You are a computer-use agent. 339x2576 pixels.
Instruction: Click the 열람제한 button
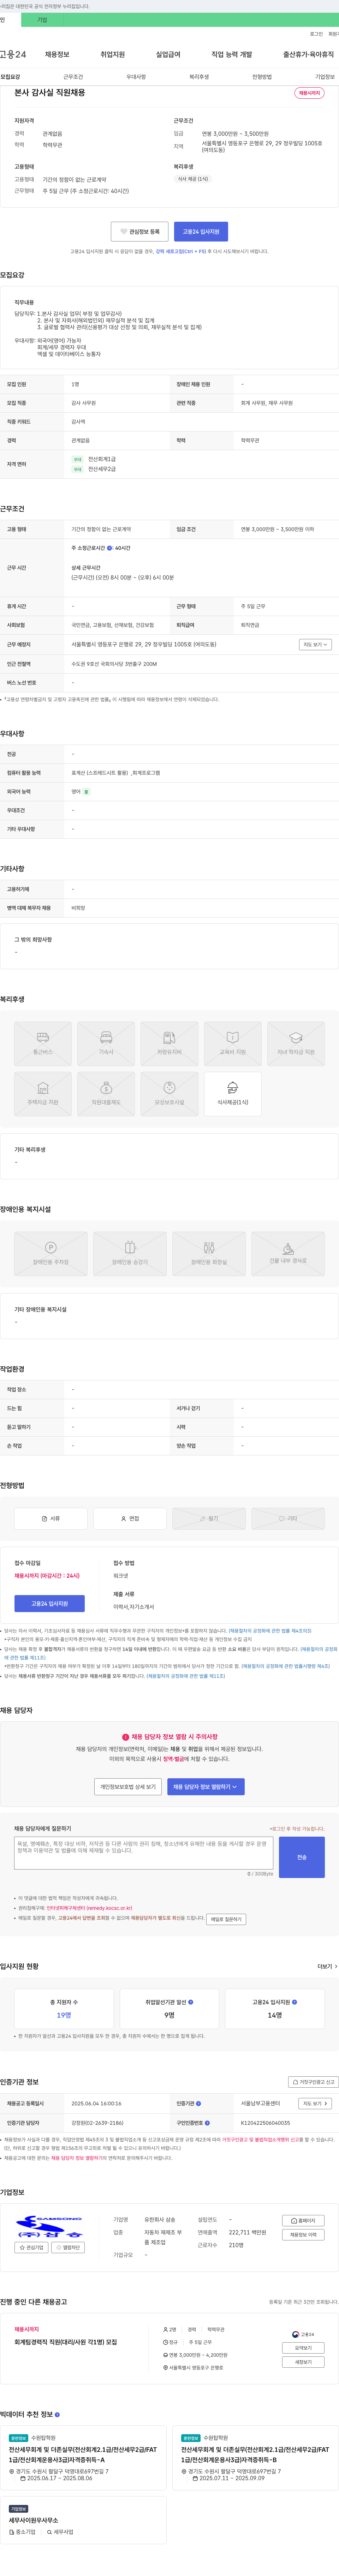69,2247
